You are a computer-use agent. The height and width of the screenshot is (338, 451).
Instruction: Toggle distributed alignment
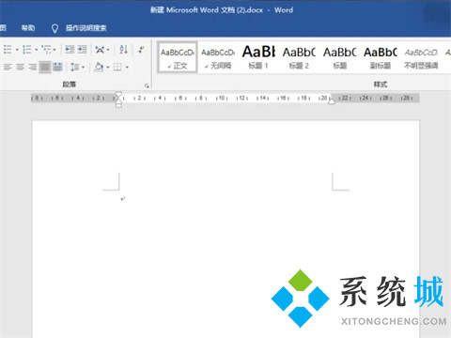click(x=57, y=67)
